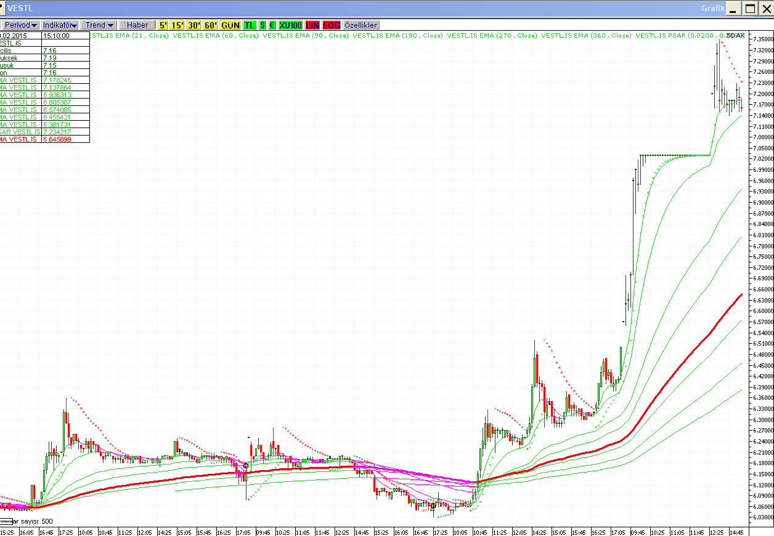Choose the 60' timeframe button
The image size is (774, 536).
click(x=211, y=25)
